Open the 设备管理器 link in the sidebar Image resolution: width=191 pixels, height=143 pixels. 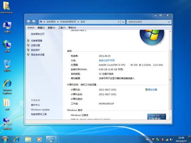click(x=37, y=41)
